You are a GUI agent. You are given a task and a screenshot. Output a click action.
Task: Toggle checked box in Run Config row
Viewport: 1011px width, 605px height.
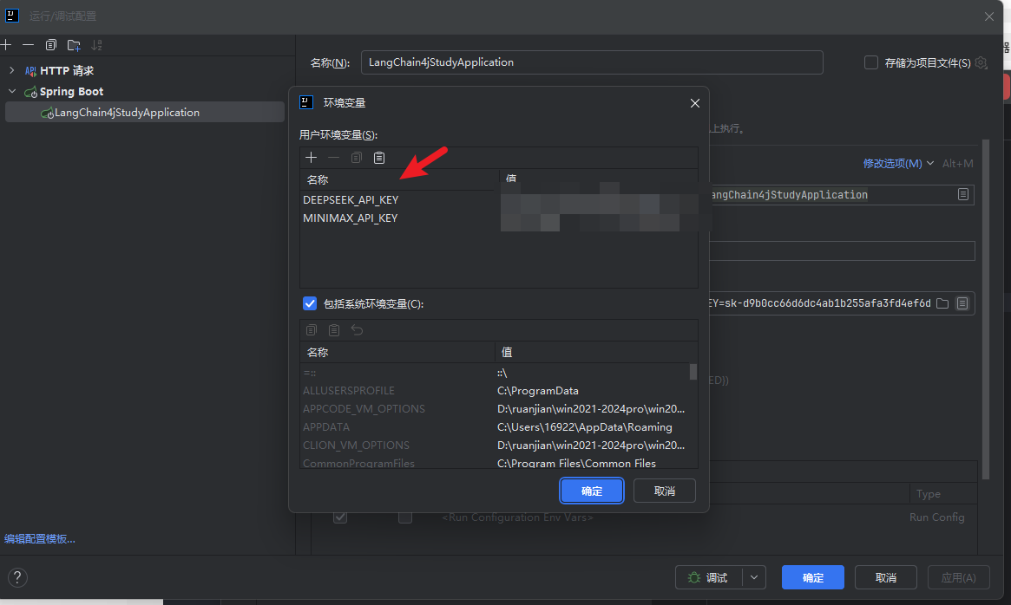tap(340, 517)
